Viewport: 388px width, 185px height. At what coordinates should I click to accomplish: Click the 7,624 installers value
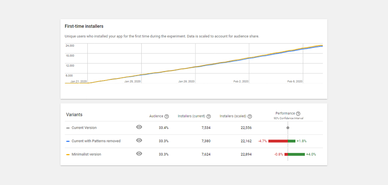pos(206,154)
